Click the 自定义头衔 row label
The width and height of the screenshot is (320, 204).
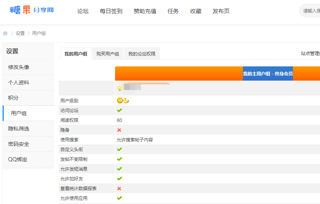(x=71, y=150)
